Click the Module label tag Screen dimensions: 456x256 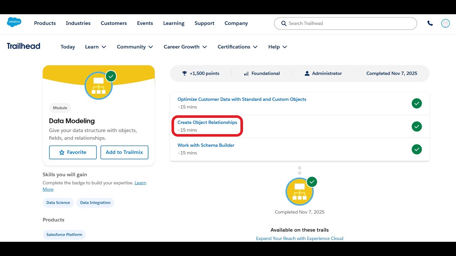(x=60, y=108)
